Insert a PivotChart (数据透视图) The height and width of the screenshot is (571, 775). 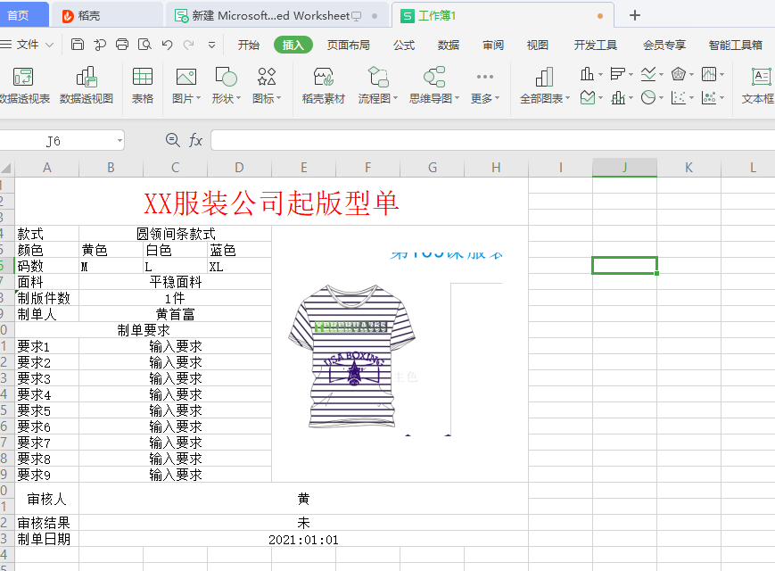87,86
